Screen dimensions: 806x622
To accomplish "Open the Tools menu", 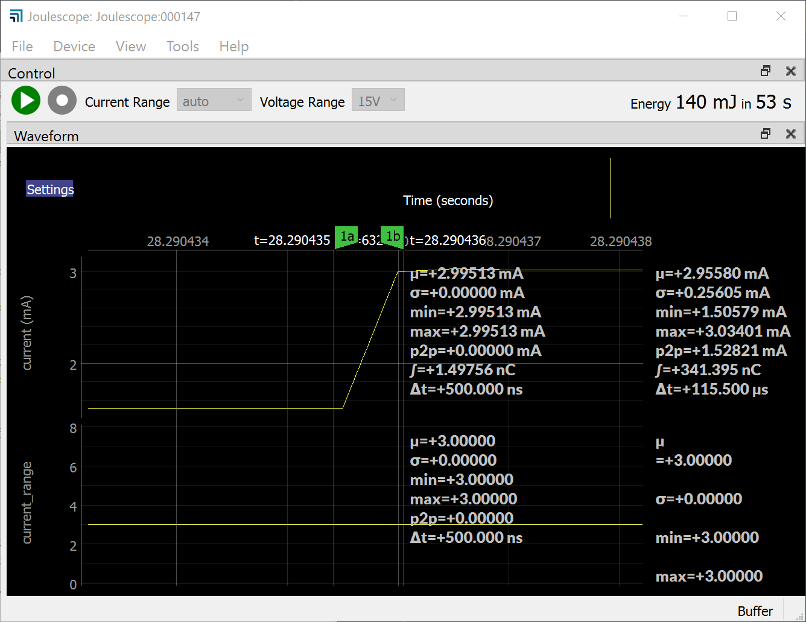I will tap(182, 46).
